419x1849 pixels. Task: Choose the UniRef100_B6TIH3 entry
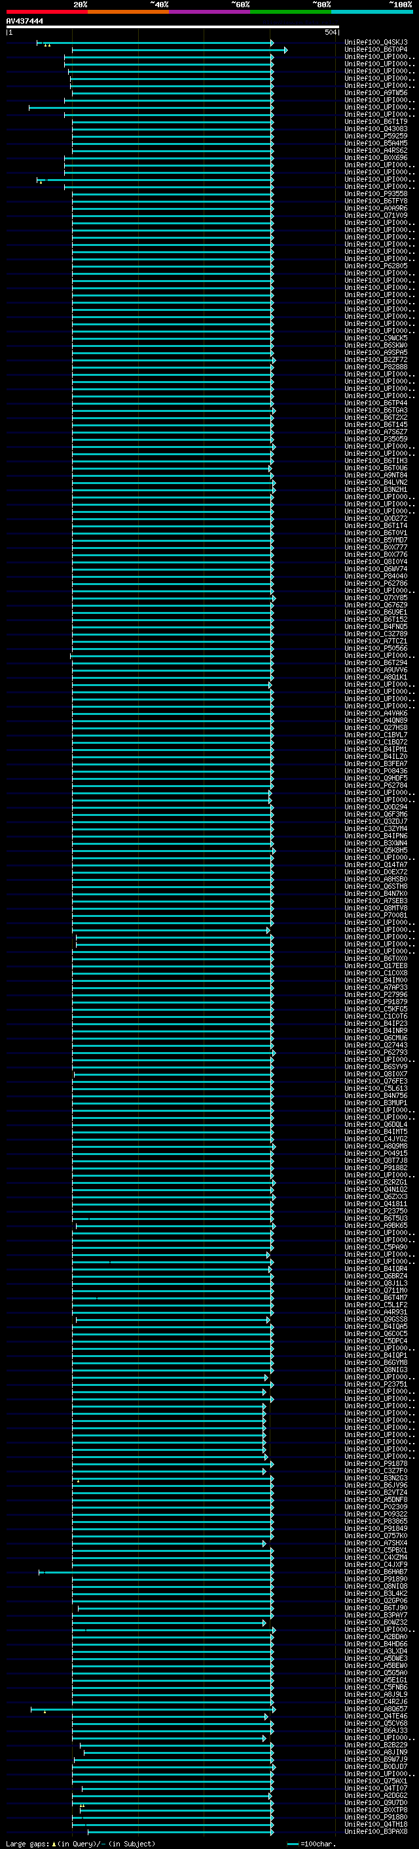376,461
